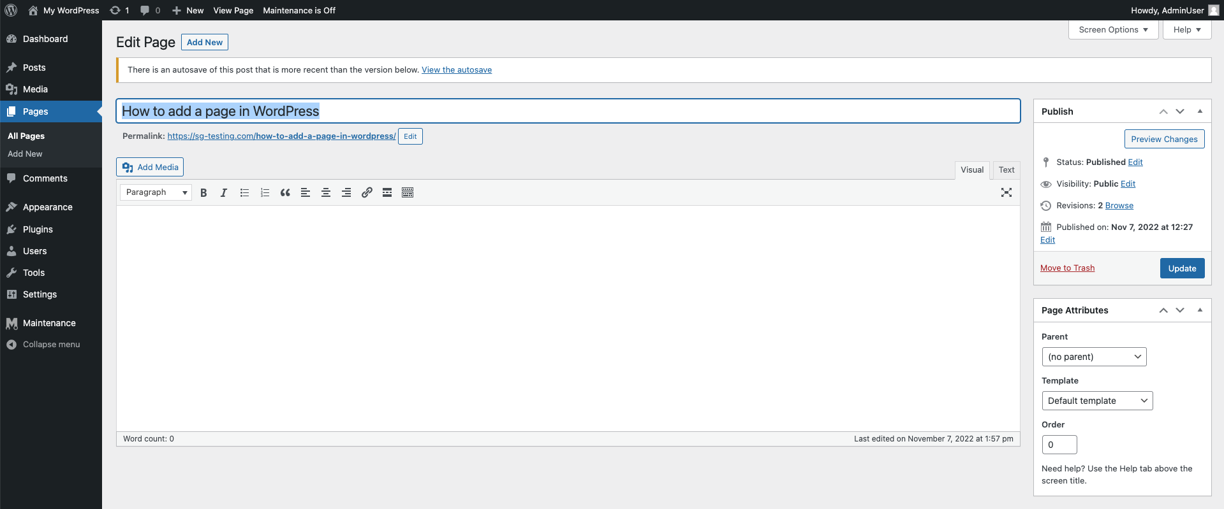Move the Page Attributes box down
Viewport: 1224px width, 509px height.
click(1180, 310)
